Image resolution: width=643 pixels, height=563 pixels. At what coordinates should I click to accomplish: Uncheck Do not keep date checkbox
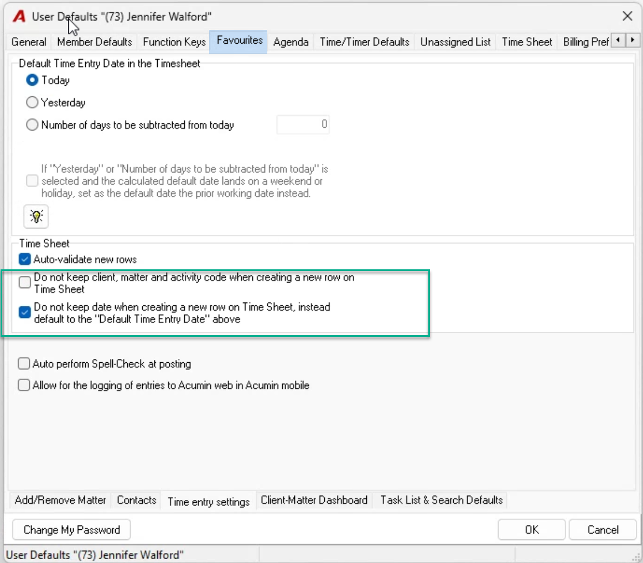(x=24, y=312)
